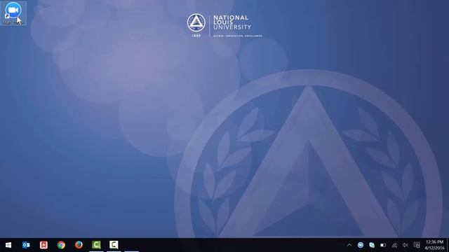Launch Google Chrome from the taskbar
This screenshot has width=449, height=252.
coord(61,245)
